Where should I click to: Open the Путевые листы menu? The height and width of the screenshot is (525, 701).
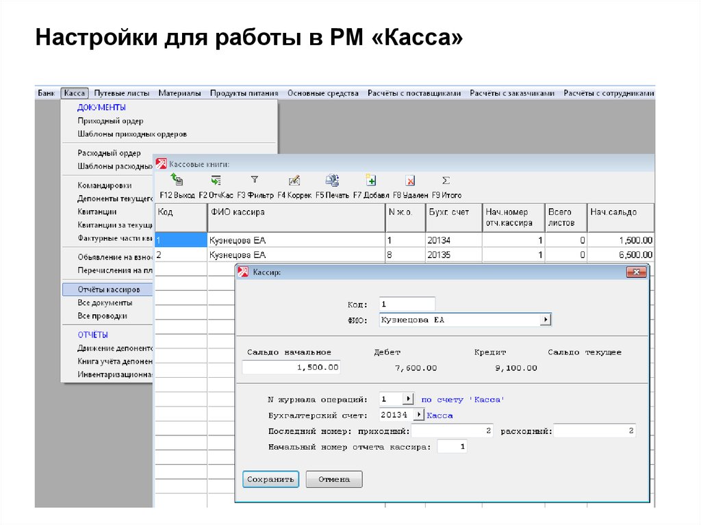click(x=121, y=93)
